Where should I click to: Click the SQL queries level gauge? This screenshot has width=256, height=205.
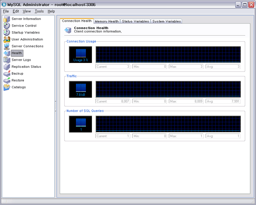(x=81, y=124)
